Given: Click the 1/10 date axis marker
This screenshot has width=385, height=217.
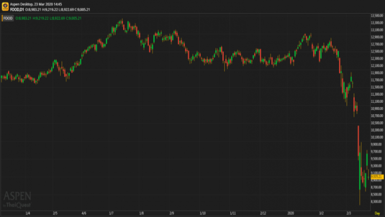Looking at the screenshot, I should (203, 213).
